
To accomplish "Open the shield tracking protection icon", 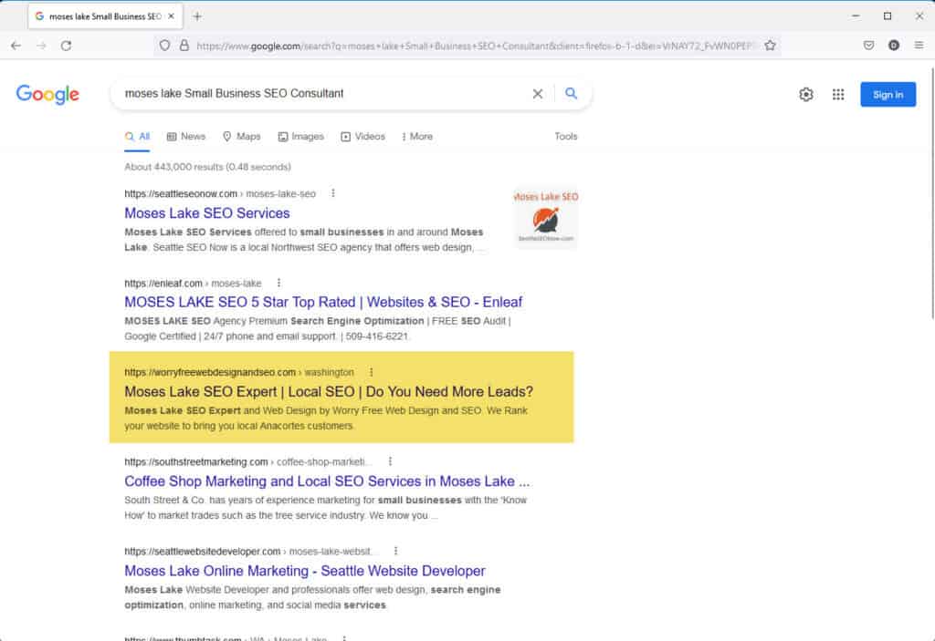I will tap(164, 46).
